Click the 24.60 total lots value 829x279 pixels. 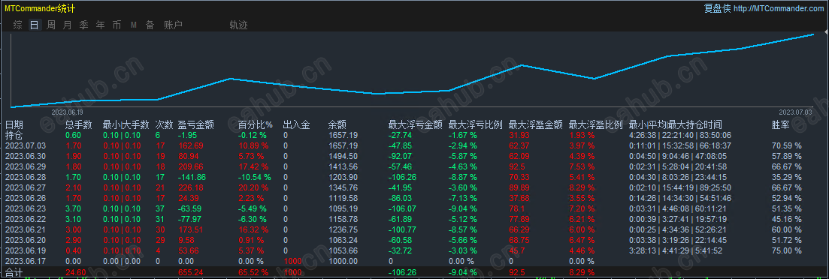click(x=76, y=273)
